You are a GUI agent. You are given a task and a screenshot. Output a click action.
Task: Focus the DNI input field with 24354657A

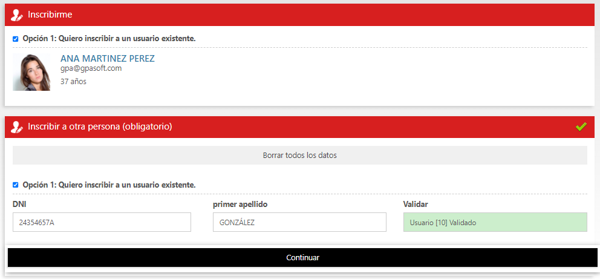(x=102, y=222)
